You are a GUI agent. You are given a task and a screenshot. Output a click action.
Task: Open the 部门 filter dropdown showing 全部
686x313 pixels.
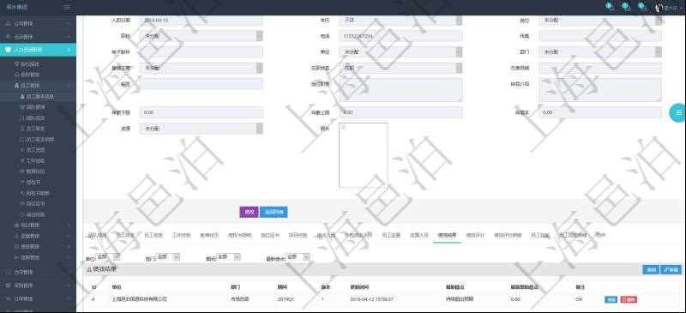pyautogui.click(x=168, y=256)
